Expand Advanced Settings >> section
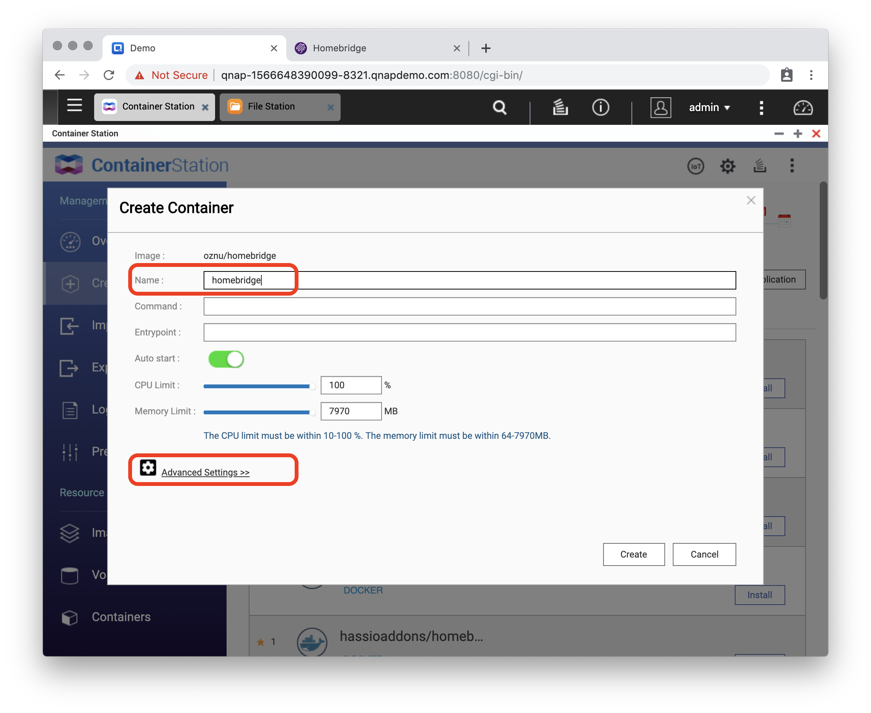Image resolution: width=871 pixels, height=713 pixels. tap(205, 472)
